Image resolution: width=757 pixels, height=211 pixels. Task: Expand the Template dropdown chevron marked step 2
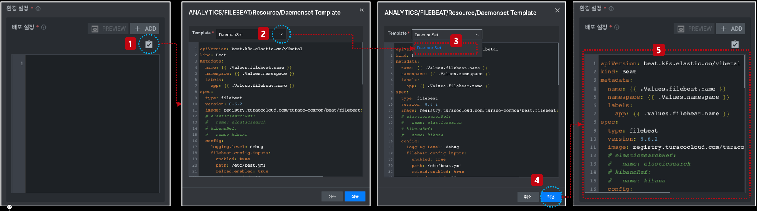[281, 34]
